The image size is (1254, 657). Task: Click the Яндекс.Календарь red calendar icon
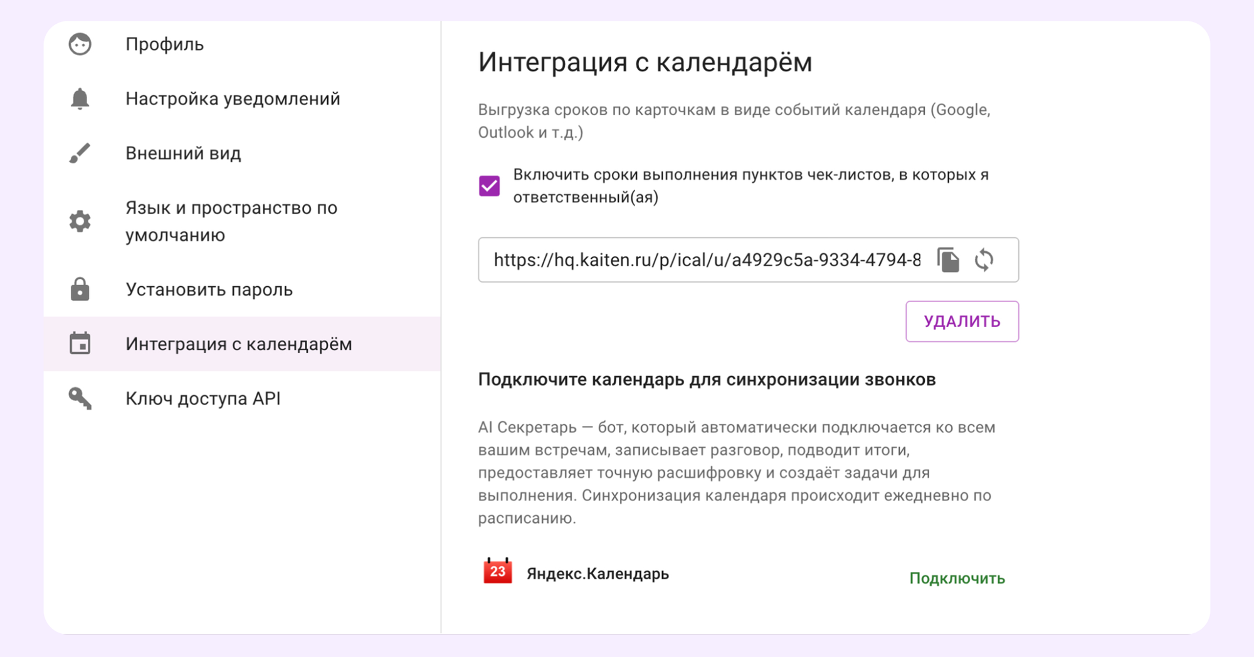(498, 571)
